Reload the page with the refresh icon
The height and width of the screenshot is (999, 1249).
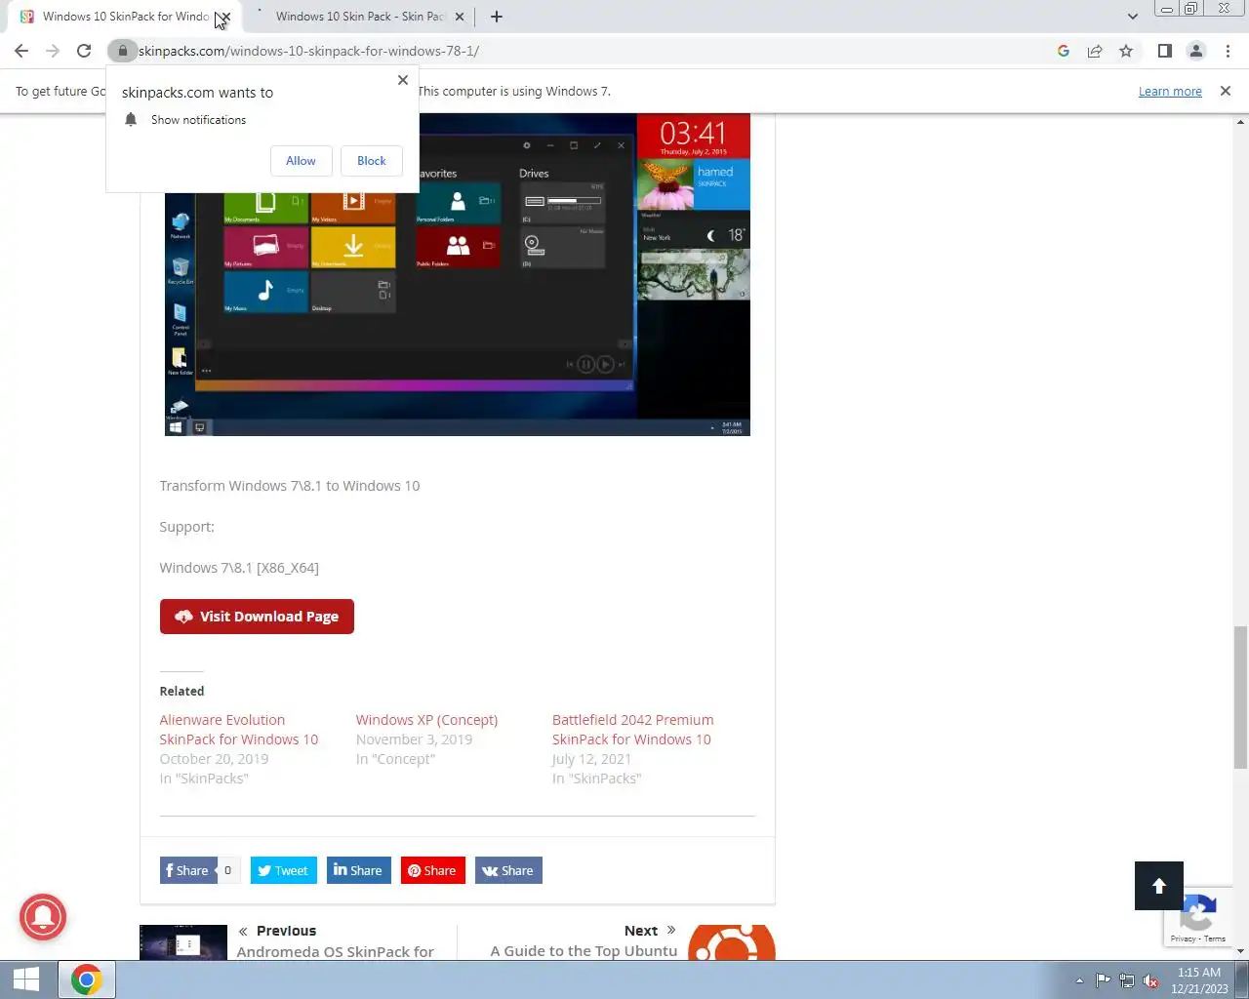tap(84, 51)
